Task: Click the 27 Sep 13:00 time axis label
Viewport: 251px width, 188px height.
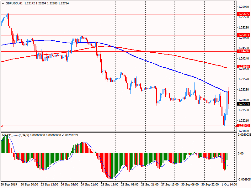Action: pos(170,185)
